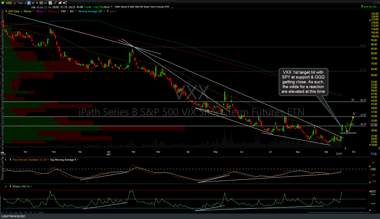
Task: Set the range to 6M
Action: click(x=16, y=213)
